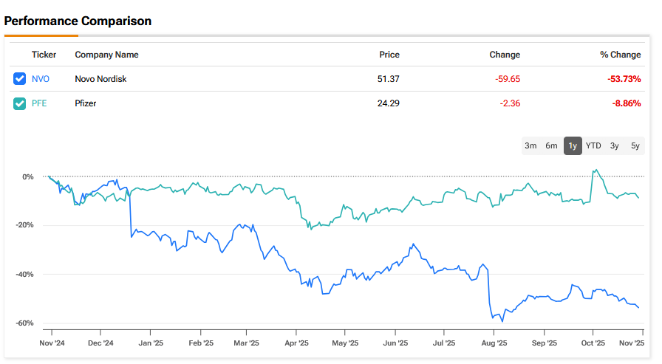Click the Performance Comparison heading
Screen dimensions: 662x364
[78, 21]
